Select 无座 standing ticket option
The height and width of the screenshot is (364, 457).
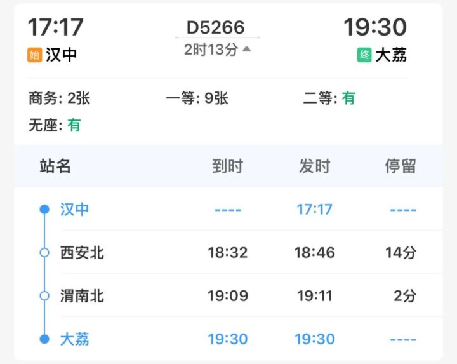click(x=55, y=125)
